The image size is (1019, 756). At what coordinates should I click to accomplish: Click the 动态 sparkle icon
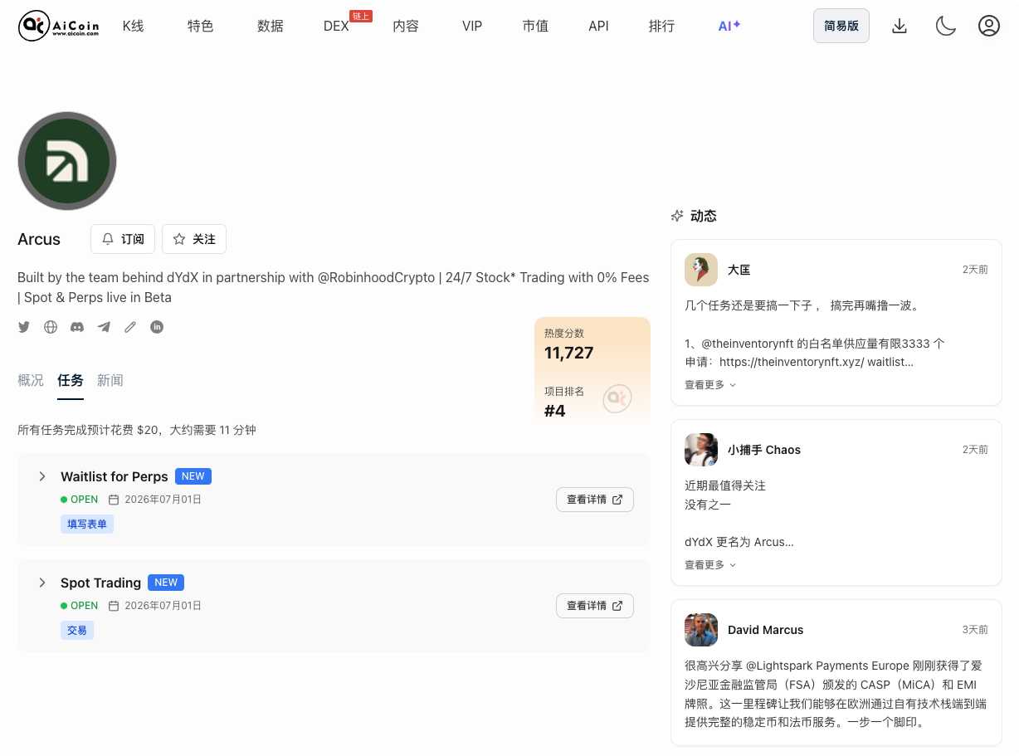(677, 216)
